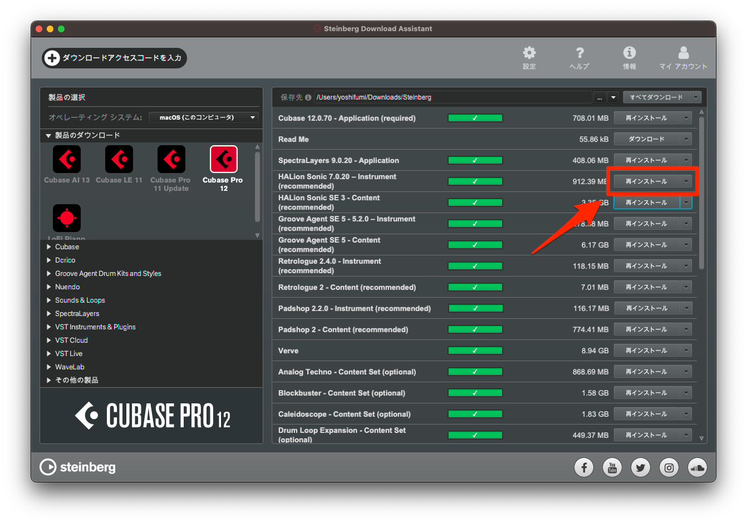The height and width of the screenshot is (523, 747).
Task: Open Steinberg YouTube channel icon
Action: click(x=612, y=468)
